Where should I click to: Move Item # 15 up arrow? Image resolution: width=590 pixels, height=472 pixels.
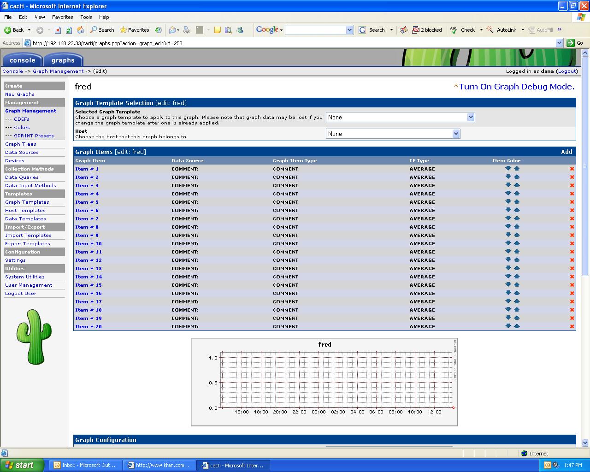coord(517,284)
